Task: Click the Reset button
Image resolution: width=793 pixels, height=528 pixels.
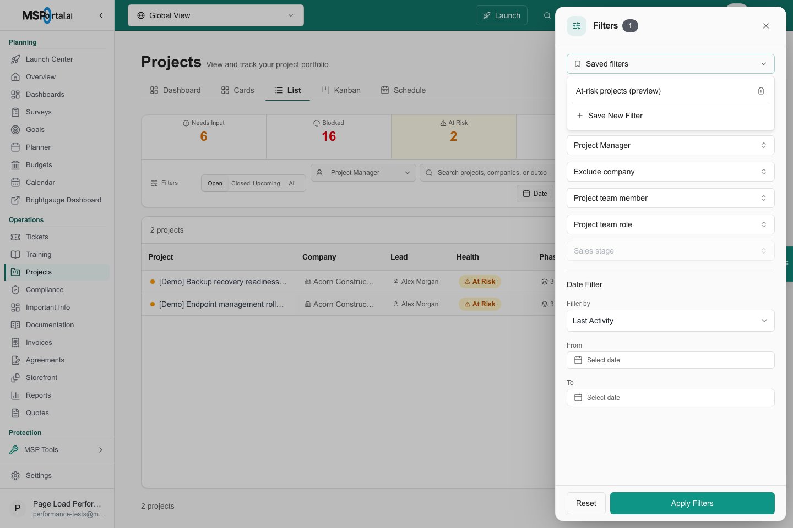Action: point(586,503)
